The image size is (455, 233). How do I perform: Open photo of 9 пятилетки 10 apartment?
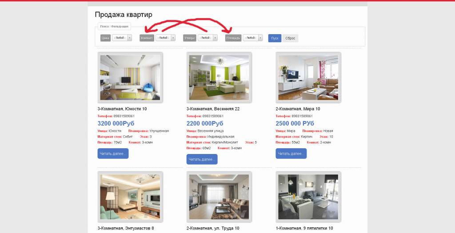pyautogui.click(x=308, y=197)
